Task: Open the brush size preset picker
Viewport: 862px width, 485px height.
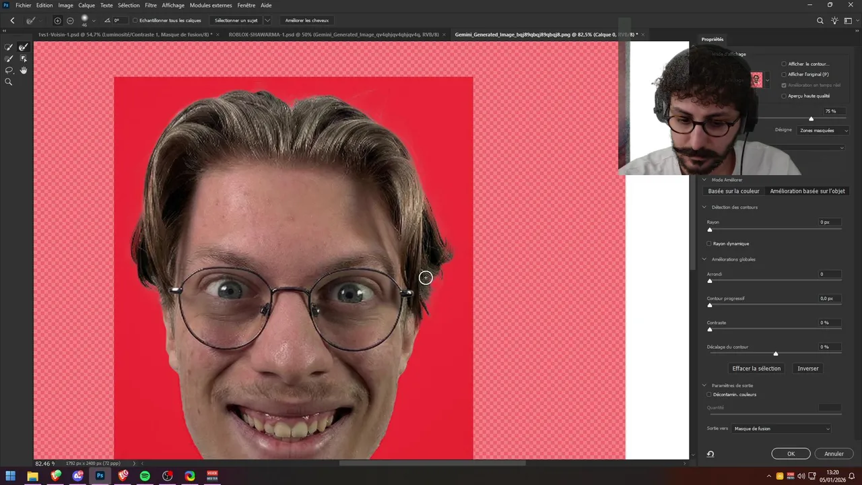Action: click(x=94, y=21)
